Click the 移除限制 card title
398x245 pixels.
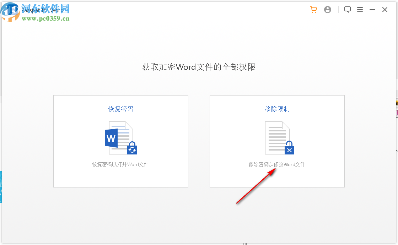click(277, 109)
